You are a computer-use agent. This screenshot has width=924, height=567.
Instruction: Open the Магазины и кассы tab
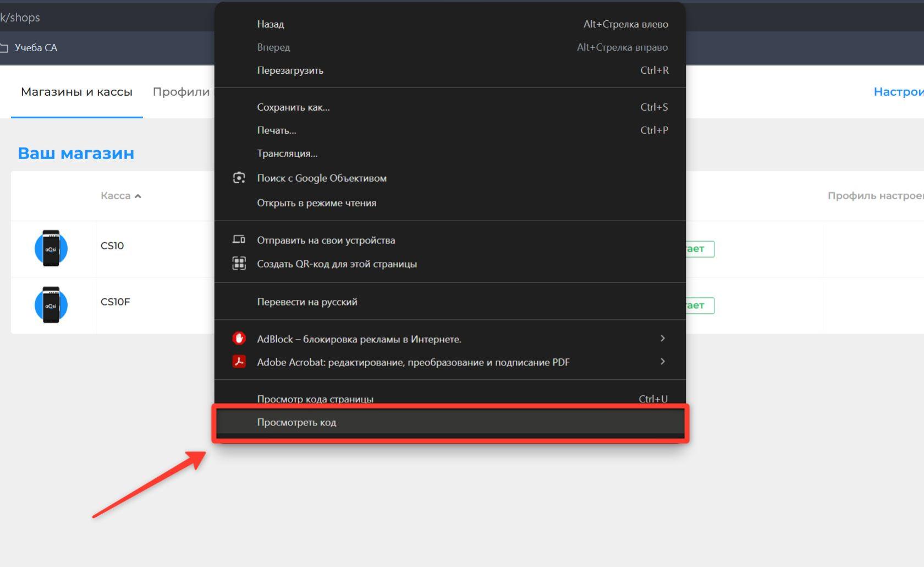[x=76, y=92]
